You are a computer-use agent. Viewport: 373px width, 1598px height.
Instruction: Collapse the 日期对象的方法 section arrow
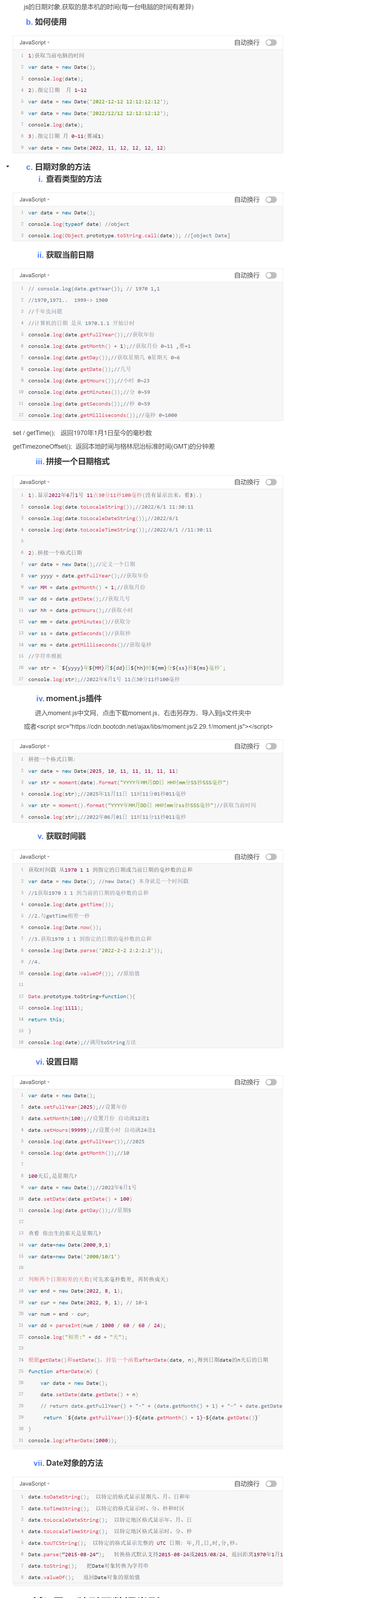coord(7,167)
